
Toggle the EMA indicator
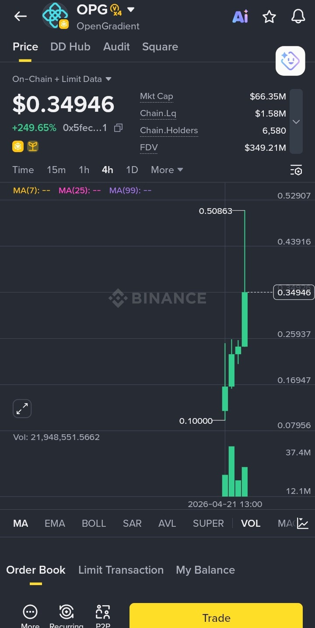pos(55,523)
